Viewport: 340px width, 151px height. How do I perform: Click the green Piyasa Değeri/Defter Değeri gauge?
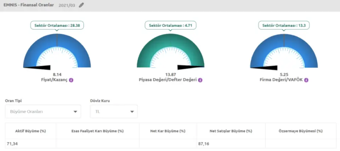pyautogui.click(x=170, y=46)
